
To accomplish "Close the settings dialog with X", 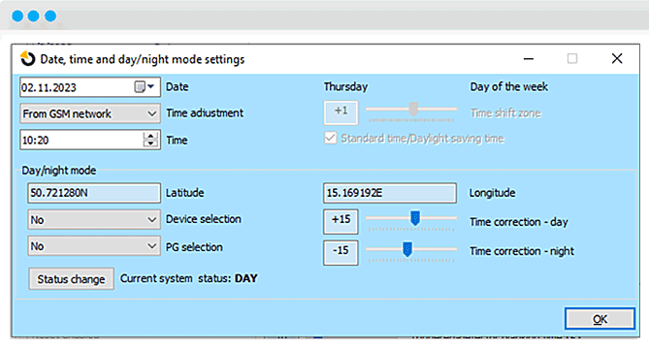I will (x=617, y=59).
